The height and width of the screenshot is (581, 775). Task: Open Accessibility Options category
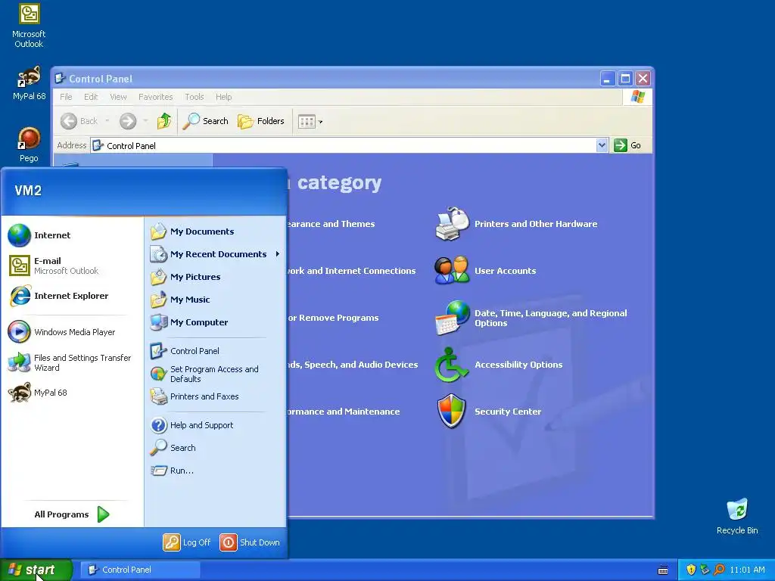tap(499, 365)
